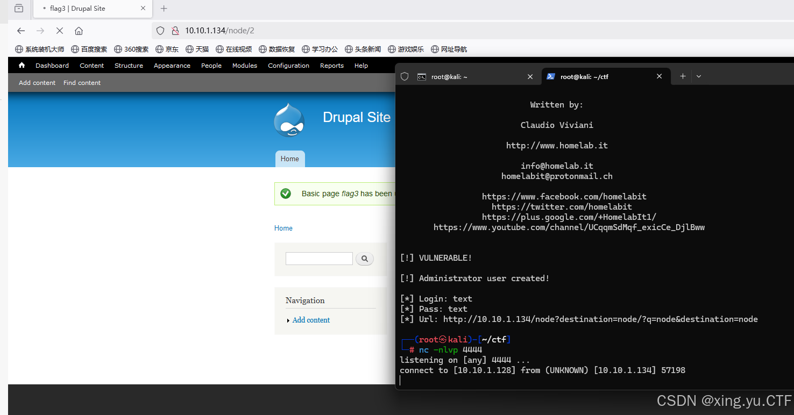Click the Navigation Add content link
This screenshot has width=794, height=415.
(x=311, y=320)
